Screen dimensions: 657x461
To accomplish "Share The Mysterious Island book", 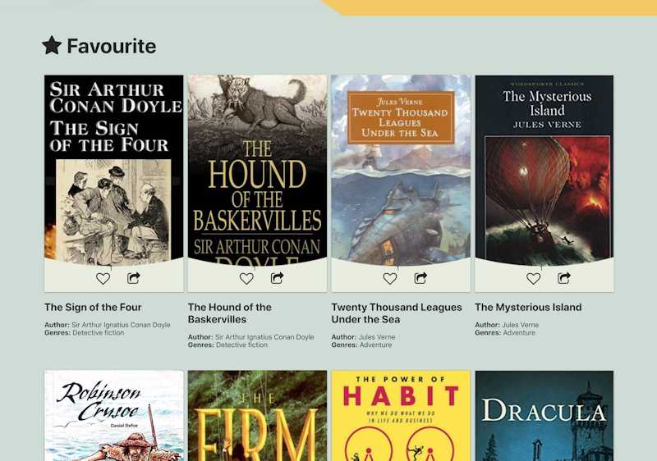I will click(x=564, y=279).
